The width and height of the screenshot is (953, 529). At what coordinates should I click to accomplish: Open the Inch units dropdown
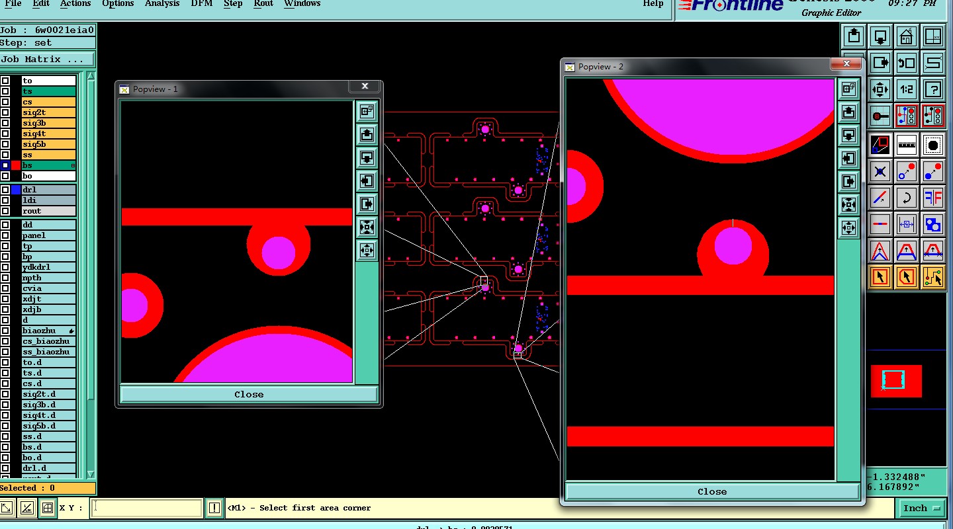point(922,508)
